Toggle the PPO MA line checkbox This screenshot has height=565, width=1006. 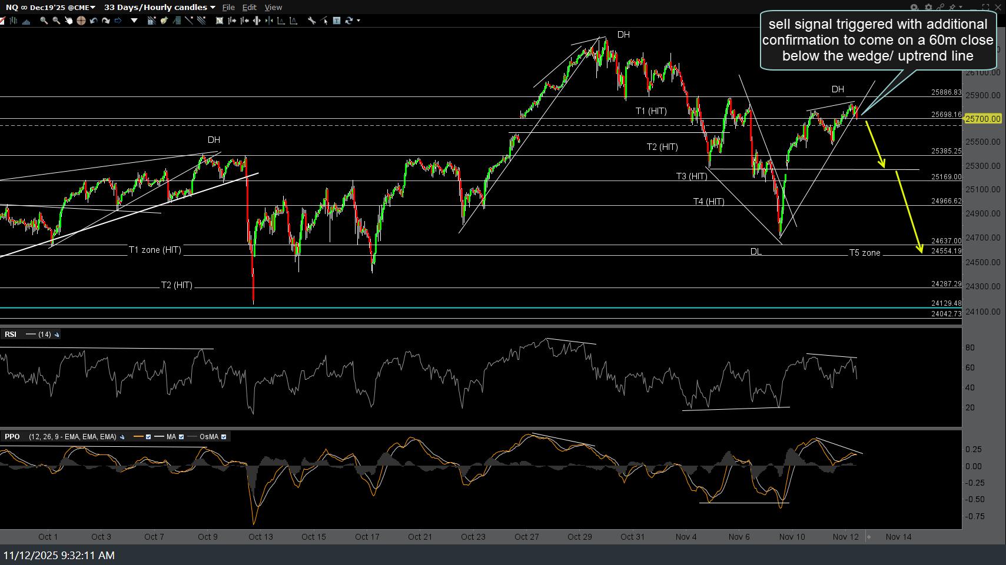(181, 437)
